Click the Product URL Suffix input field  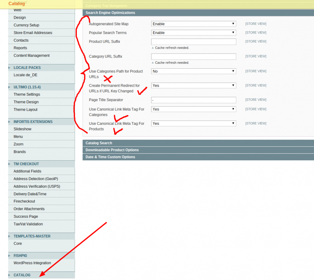(x=193, y=42)
